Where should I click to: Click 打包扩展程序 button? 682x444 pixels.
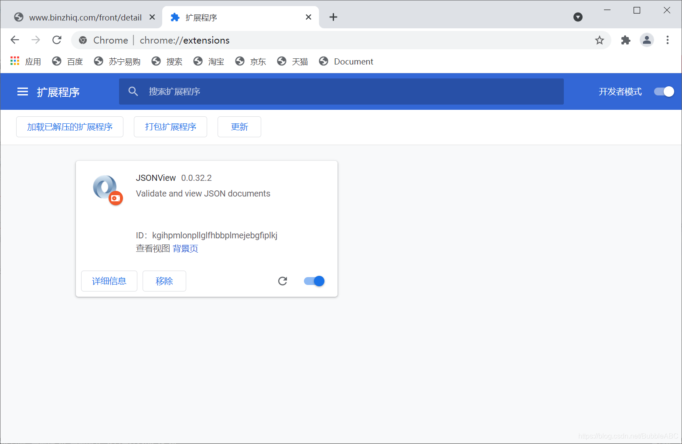point(170,127)
